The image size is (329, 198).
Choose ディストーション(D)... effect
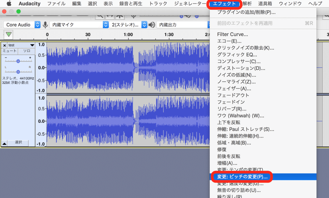(263, 68)
